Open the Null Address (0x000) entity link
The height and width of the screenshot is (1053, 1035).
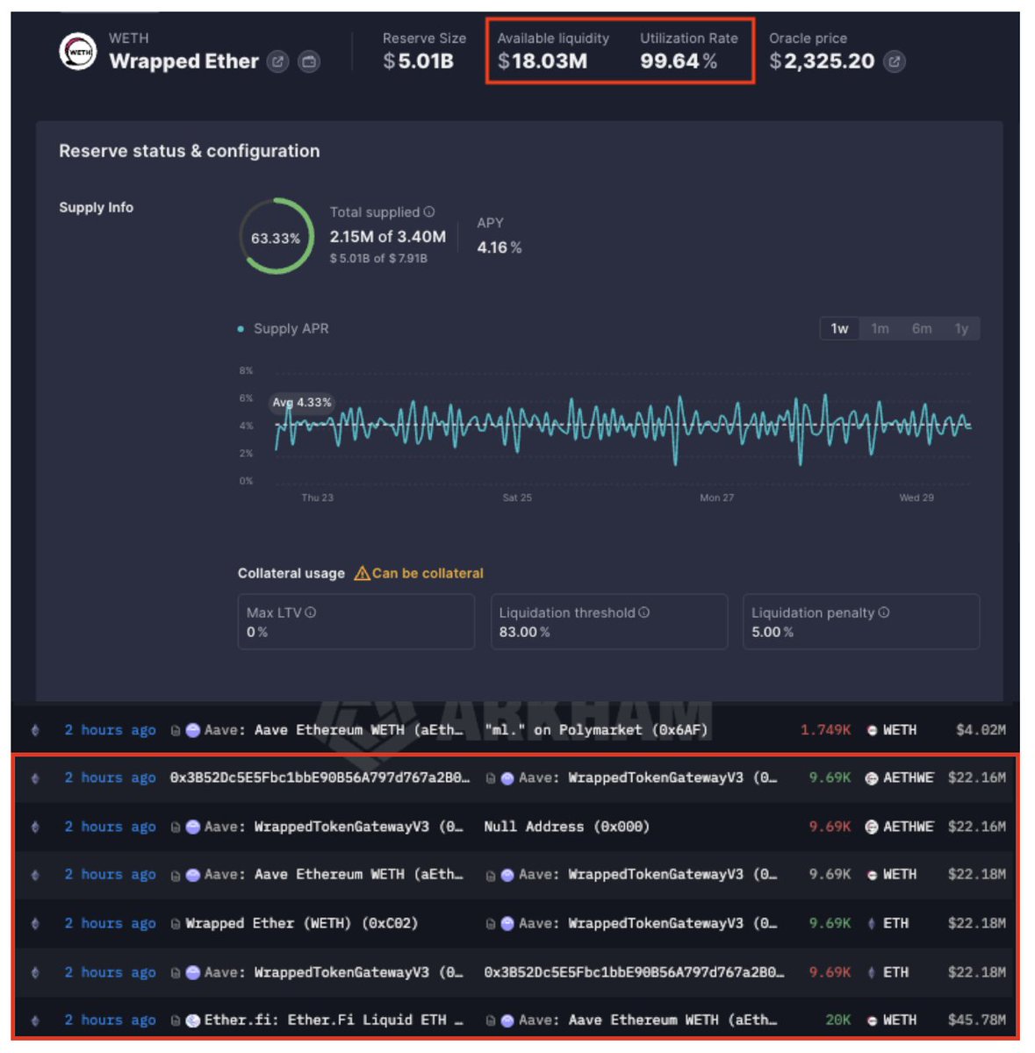pyautogui.click(x=567, y=827)
